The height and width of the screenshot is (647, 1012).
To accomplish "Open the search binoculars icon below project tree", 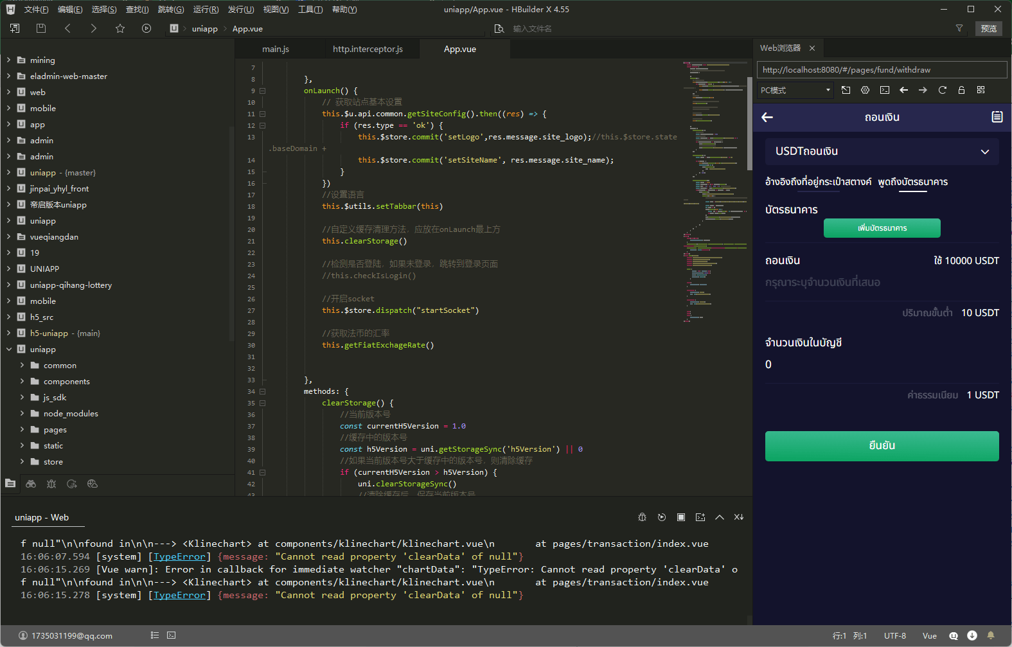I will pyautogui.click(x=31, y=484).
